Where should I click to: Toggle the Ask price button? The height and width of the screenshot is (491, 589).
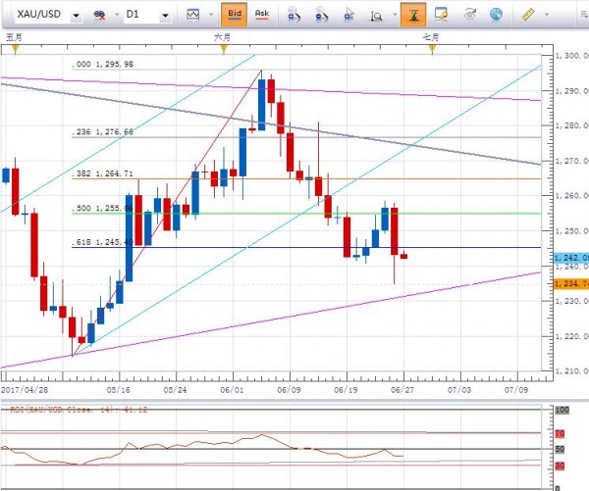coord(261,15)
